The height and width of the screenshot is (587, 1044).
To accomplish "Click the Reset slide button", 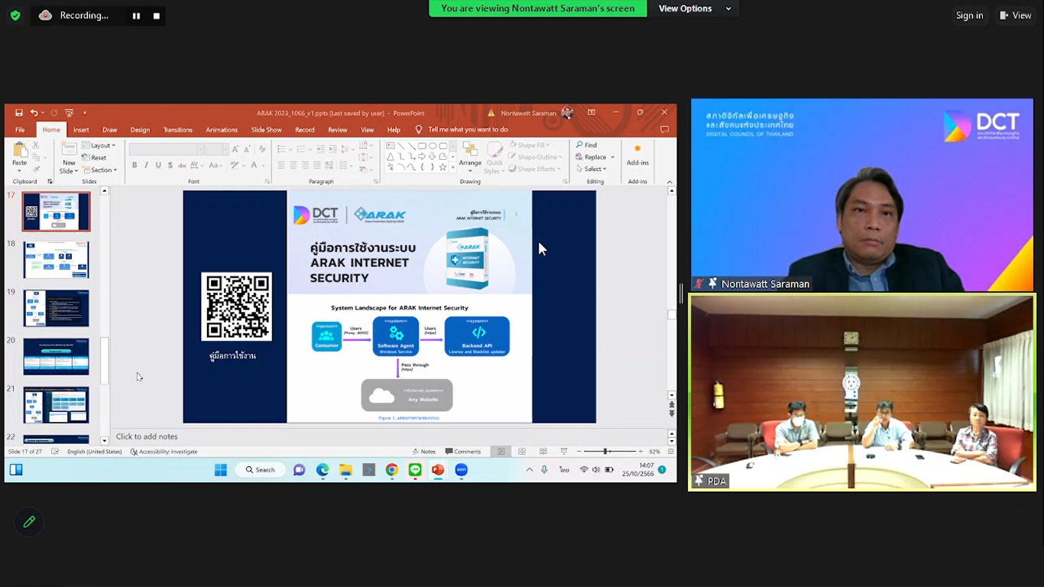I will (x=95, y=157).
